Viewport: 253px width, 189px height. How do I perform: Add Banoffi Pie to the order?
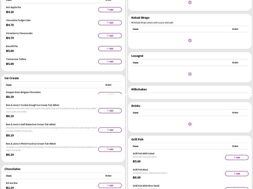click(110, 49)
